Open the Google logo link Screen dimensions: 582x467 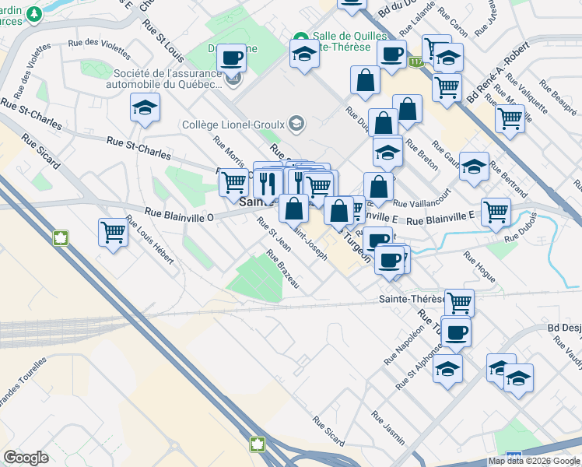(26, 458)
